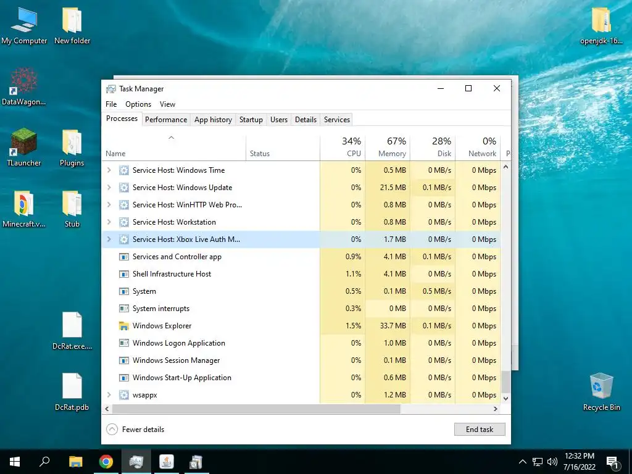
Task: Sort by the Memory column header
Action: (388, 148)
